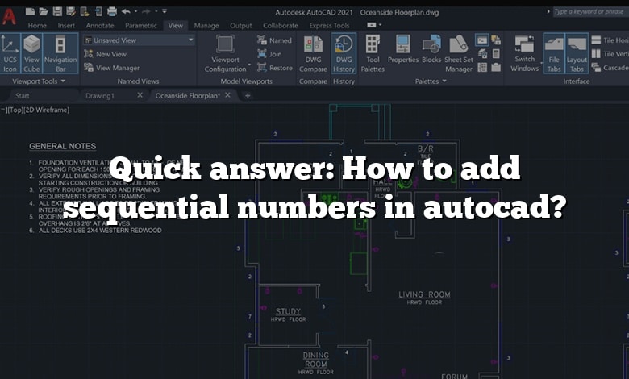The image size is (629, 379).
Task: Toggle the DWG History palette
Action: tap(344, 54)
